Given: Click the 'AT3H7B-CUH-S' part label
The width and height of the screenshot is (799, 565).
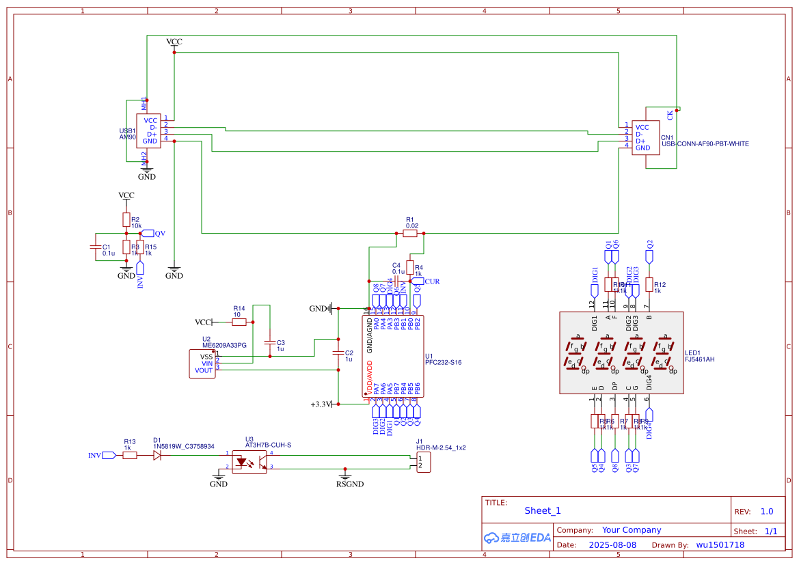Looking at the screenshot, I should 268,445.
